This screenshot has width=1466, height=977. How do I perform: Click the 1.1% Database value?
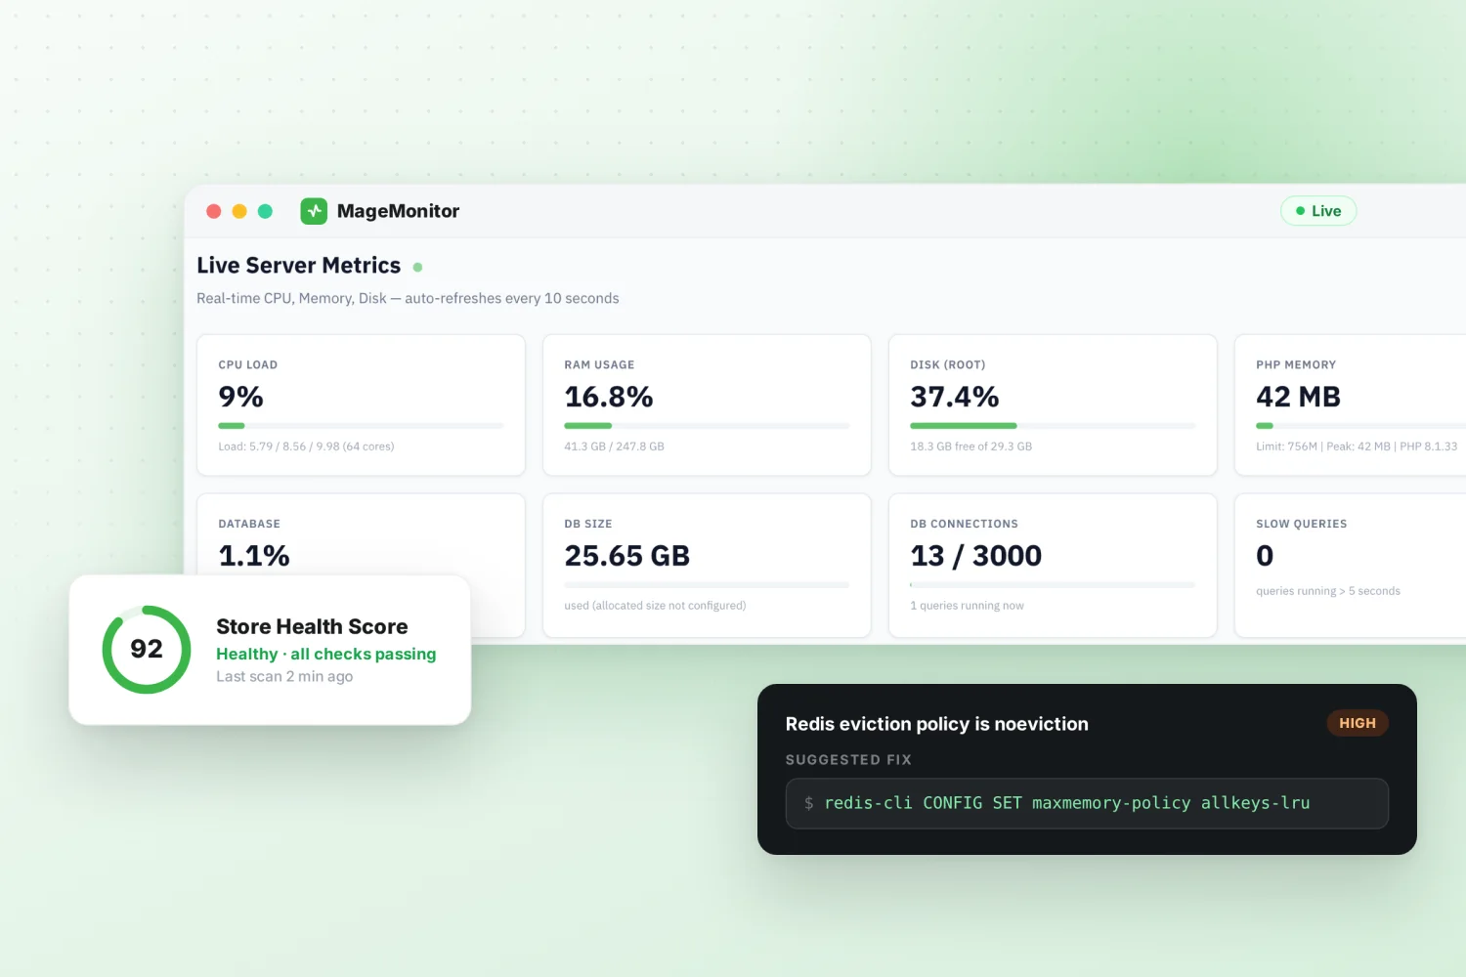tap(254, 556)
